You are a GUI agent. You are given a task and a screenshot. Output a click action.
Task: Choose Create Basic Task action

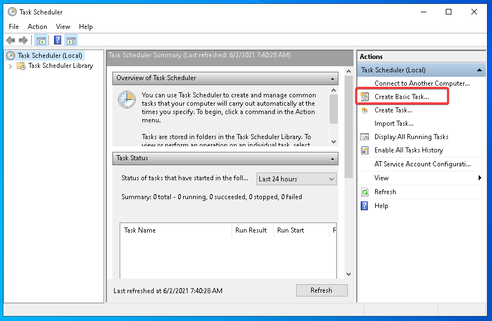(x=402, y=97)
